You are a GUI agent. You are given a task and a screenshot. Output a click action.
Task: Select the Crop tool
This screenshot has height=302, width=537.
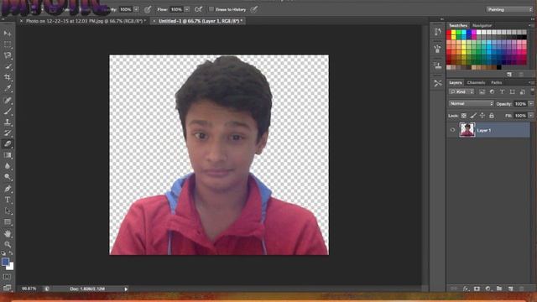pyautogui.click(x=8, y=77)
